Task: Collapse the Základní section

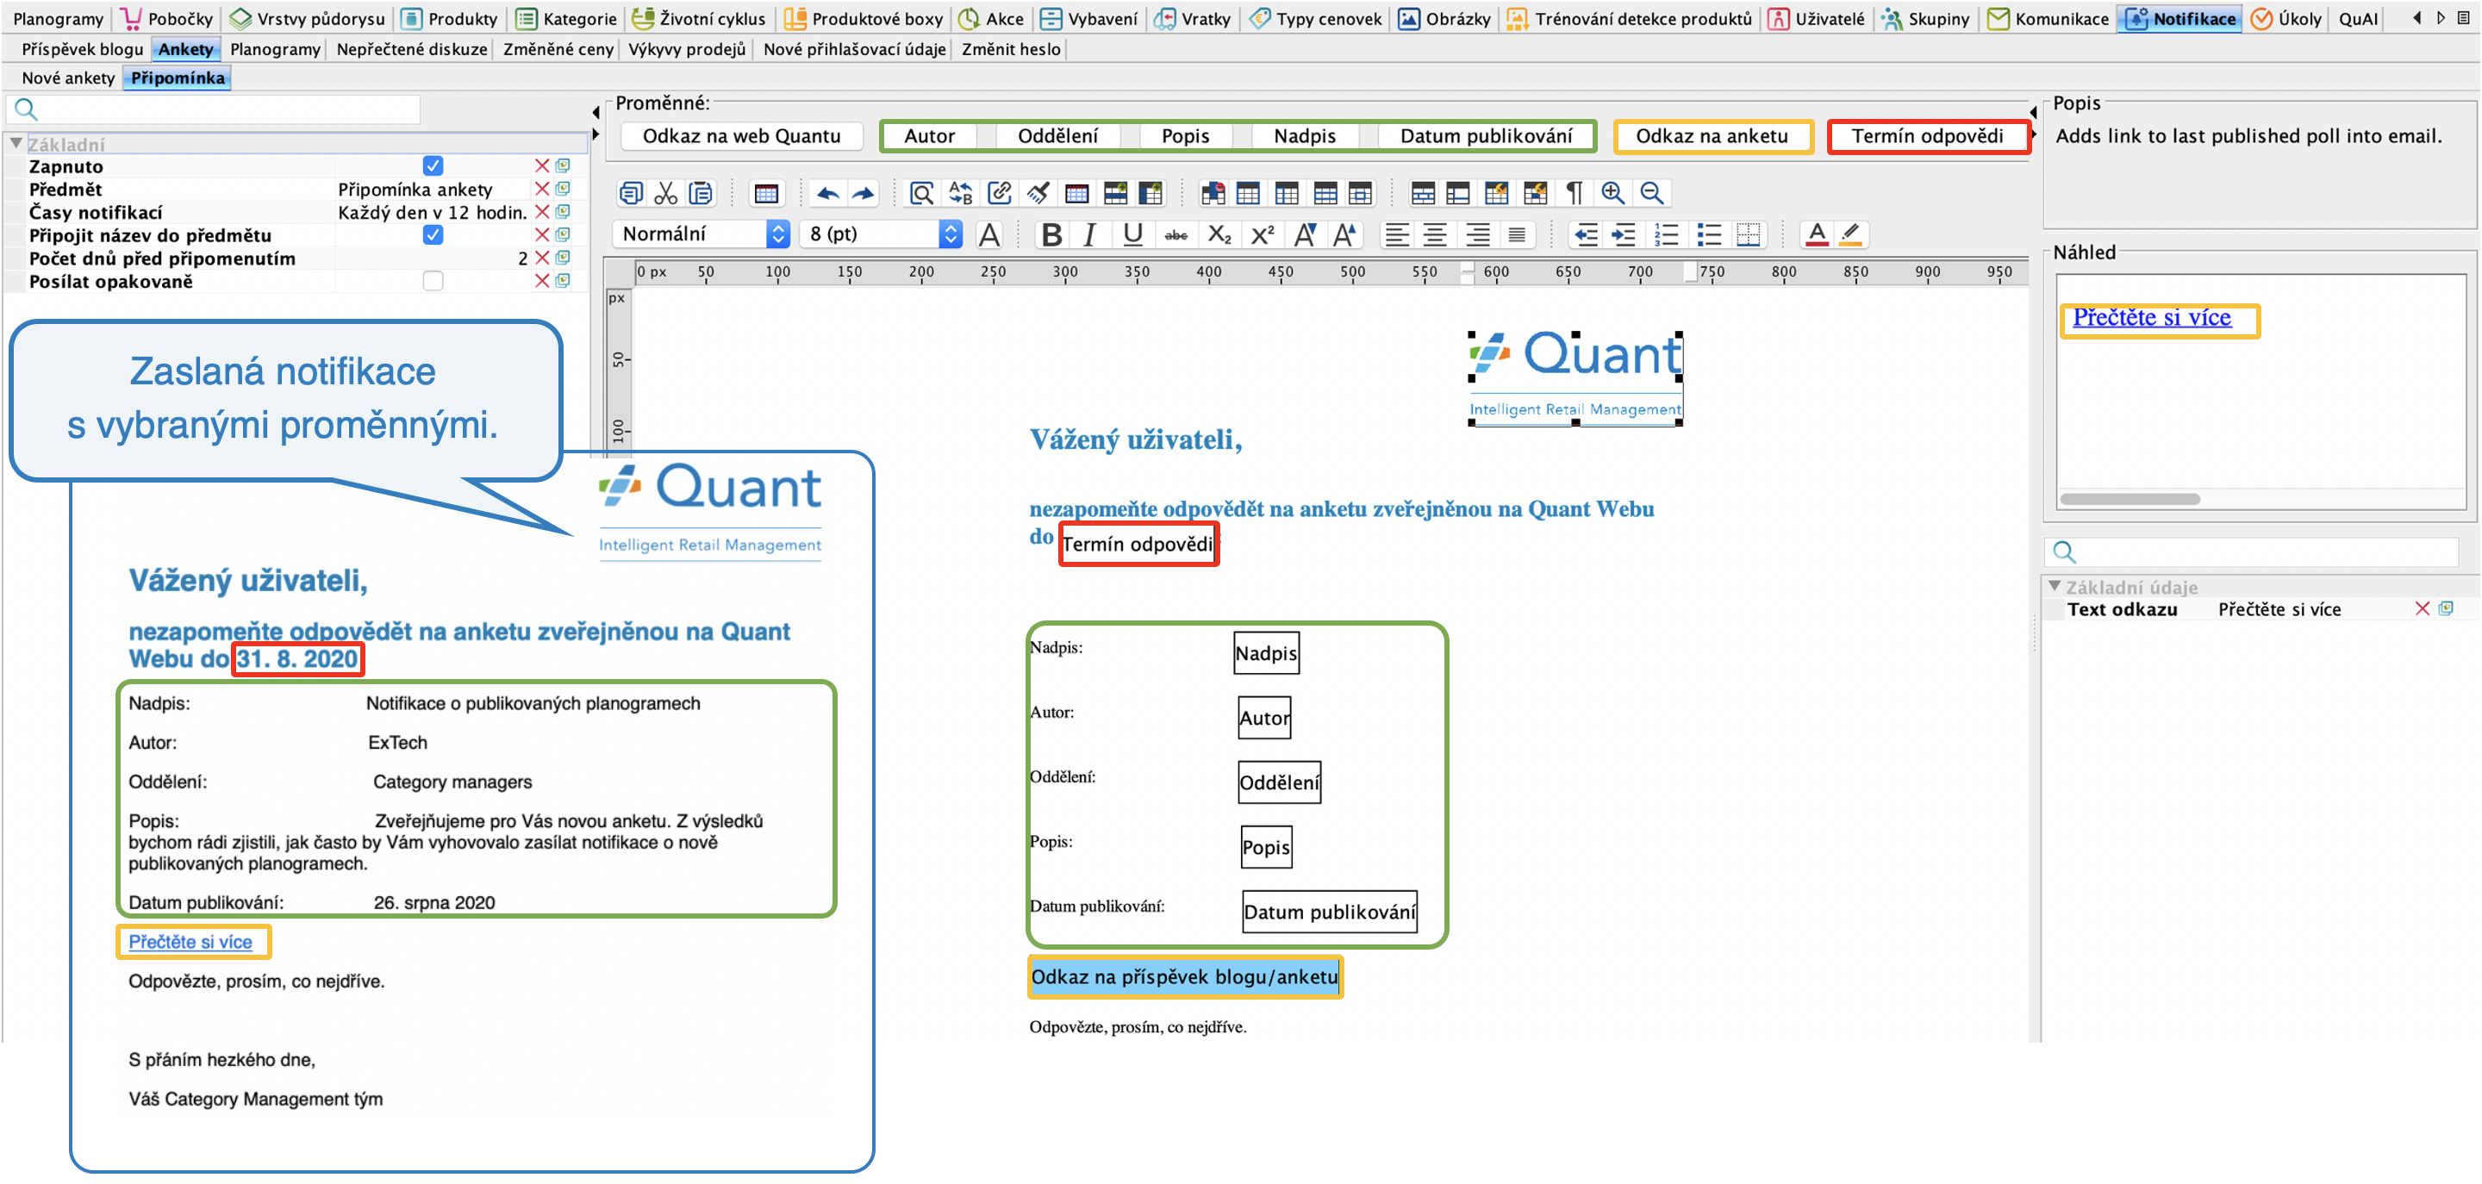Action: (x=16, y=144)
